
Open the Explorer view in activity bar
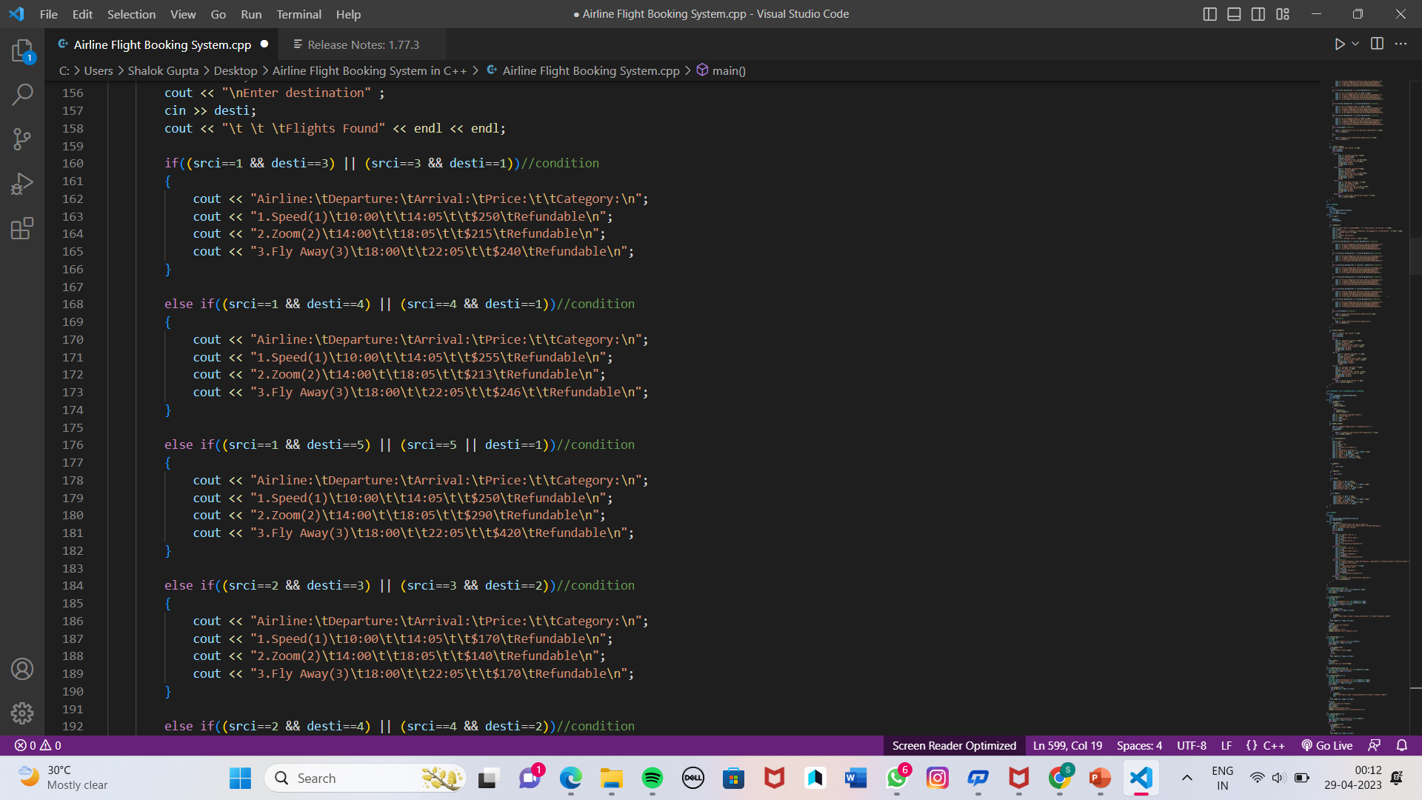pos(22,50)
